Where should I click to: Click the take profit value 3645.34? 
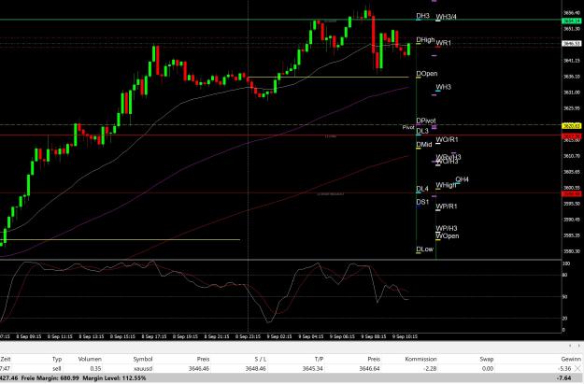point(313,369)
